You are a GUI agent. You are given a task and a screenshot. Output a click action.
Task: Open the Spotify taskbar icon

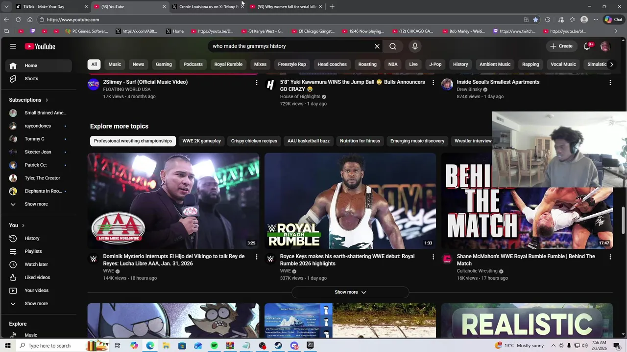point(214,346)
